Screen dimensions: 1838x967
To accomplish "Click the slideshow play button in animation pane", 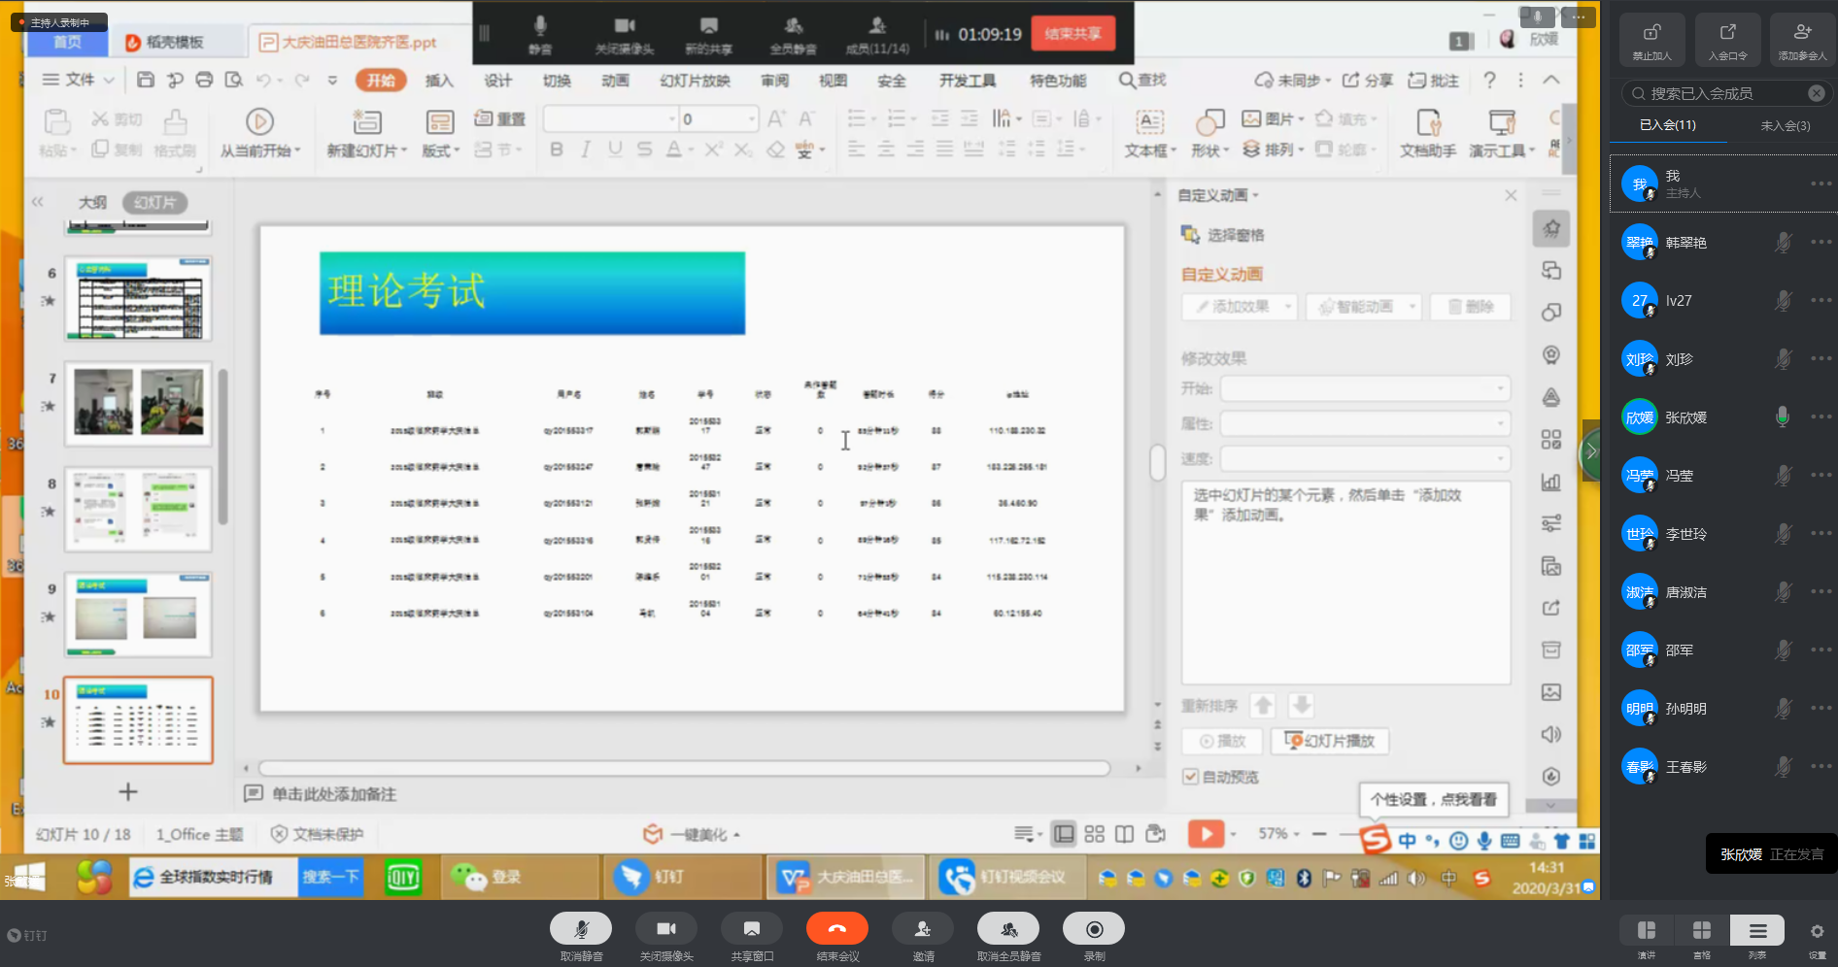I will pyautogui.click(x=1329, y=741).
